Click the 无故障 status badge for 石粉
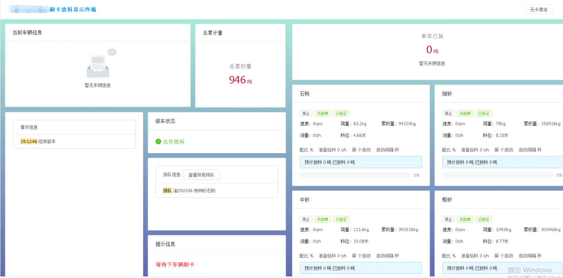 [x=323, y=113]
